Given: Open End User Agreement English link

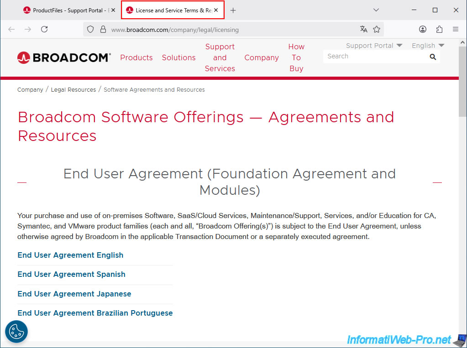Looking at the screenshot, I should [70, 255].
